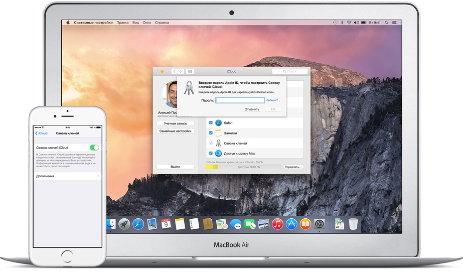This screenshot has height=279, width=463.
Task: Go back to iCloud on iPhone
Action: 42,133
